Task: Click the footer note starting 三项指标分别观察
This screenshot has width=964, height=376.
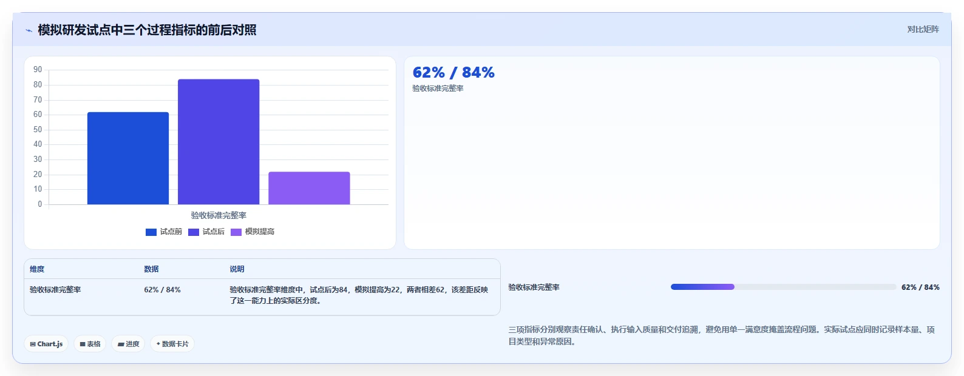Action: 721,335
